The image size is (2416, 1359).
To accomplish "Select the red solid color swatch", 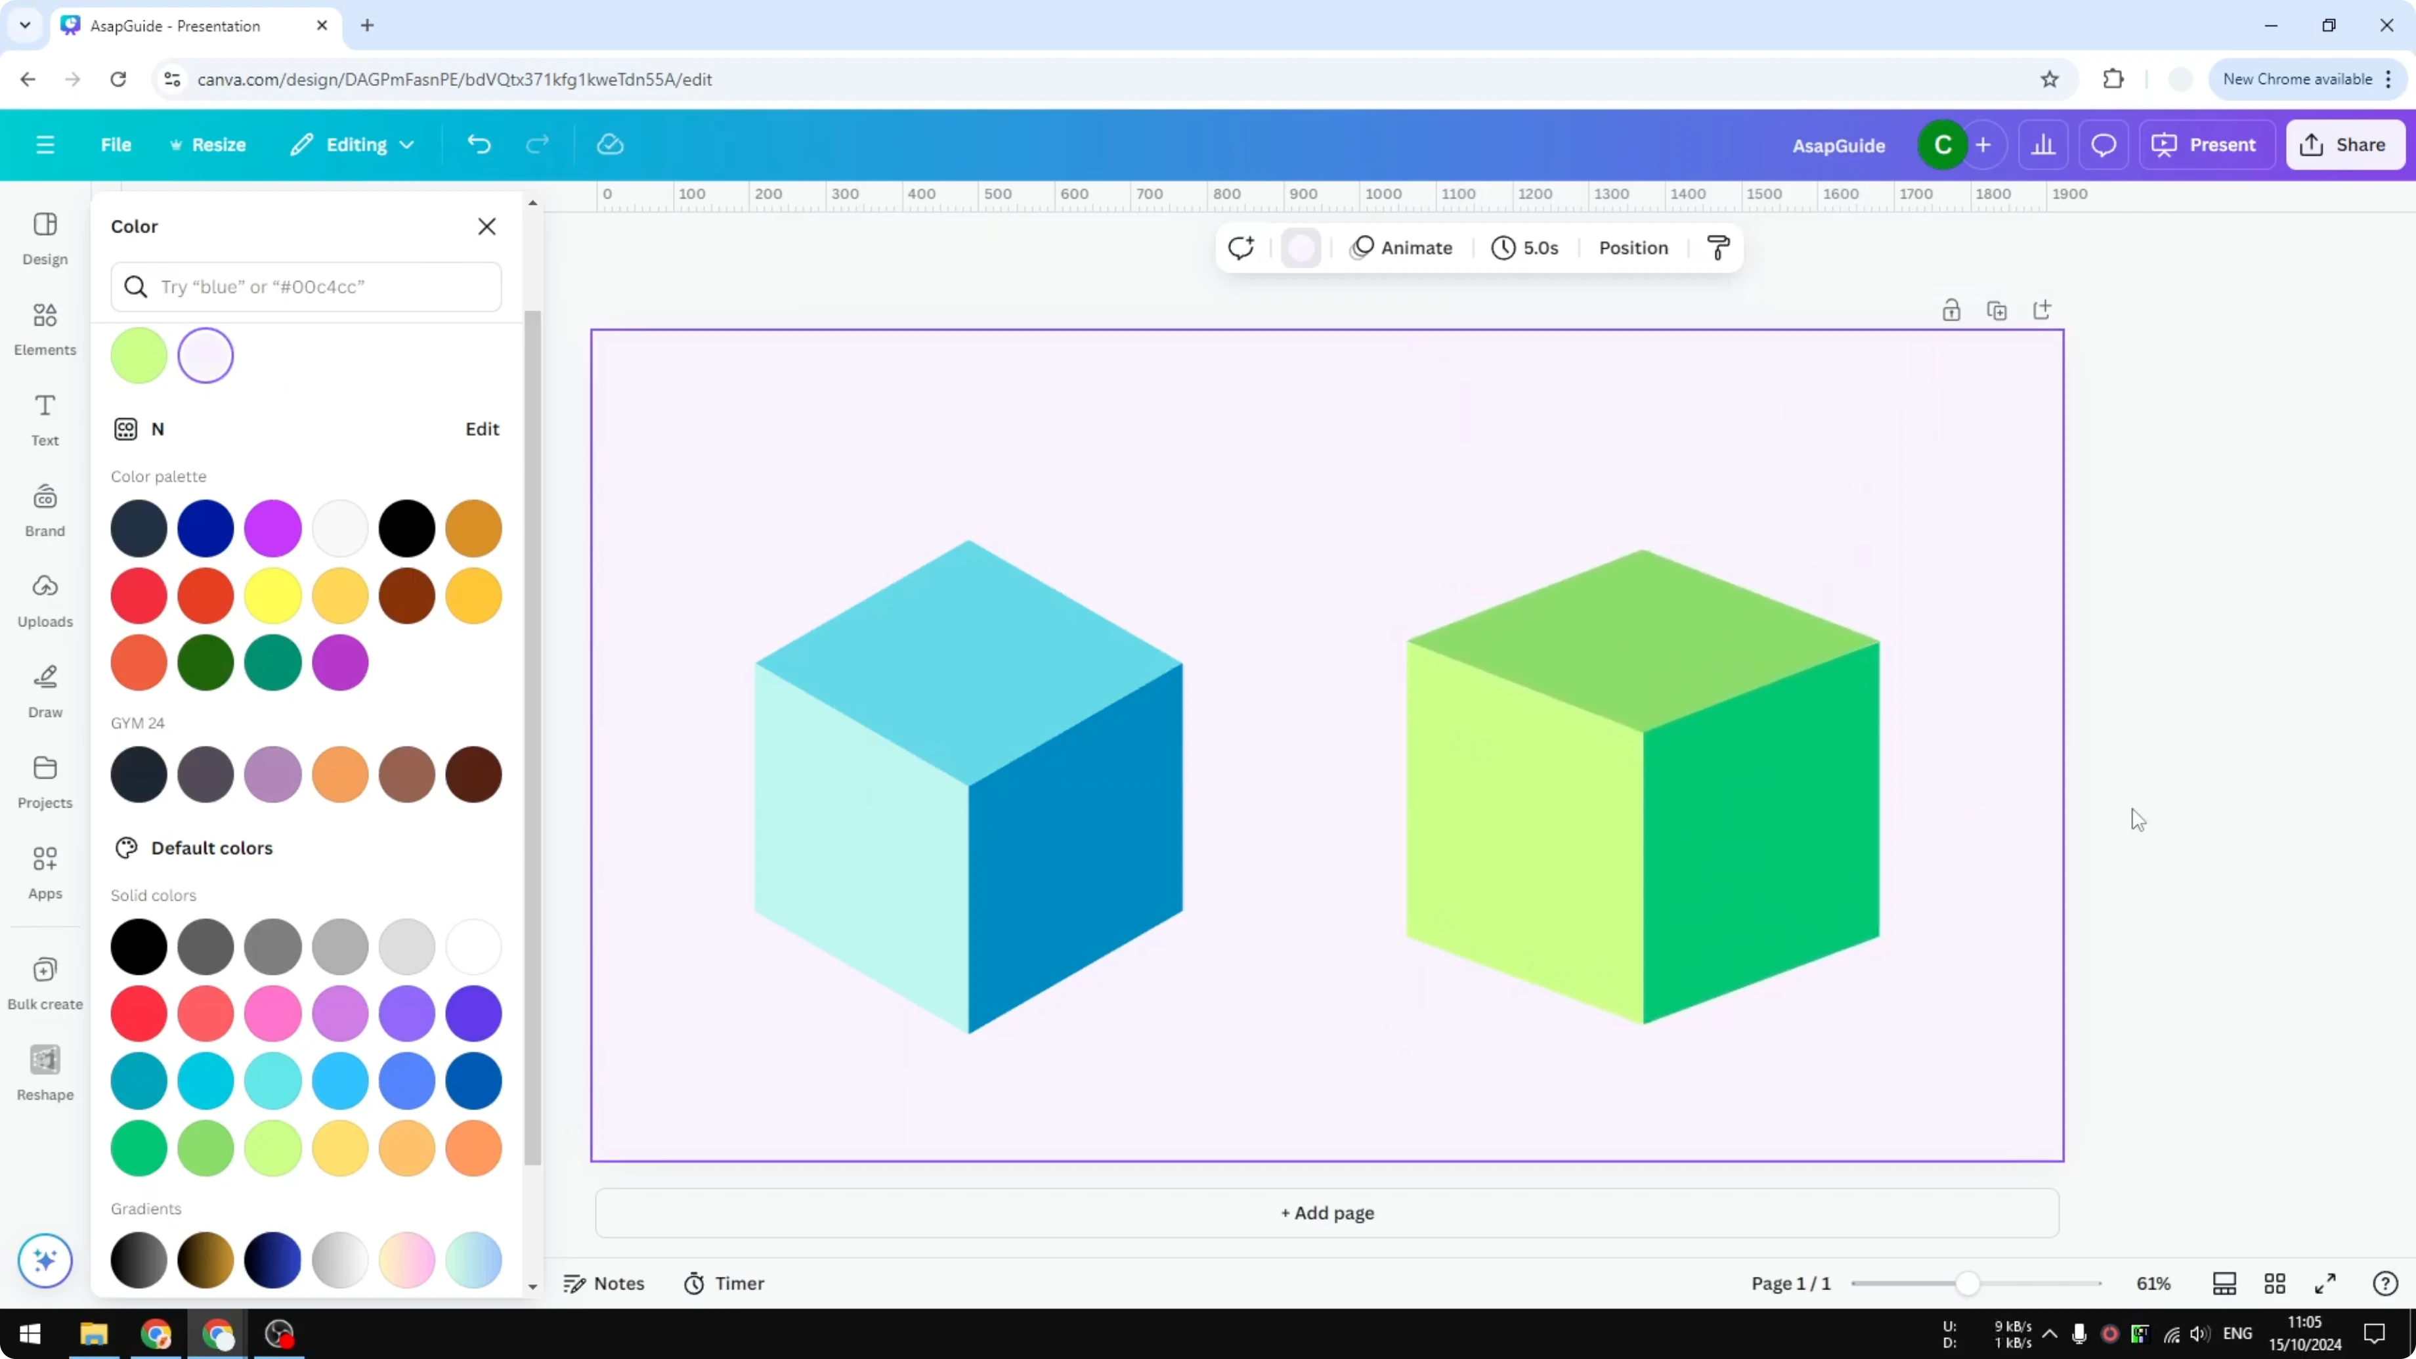I will click(x=138, y=1014).
